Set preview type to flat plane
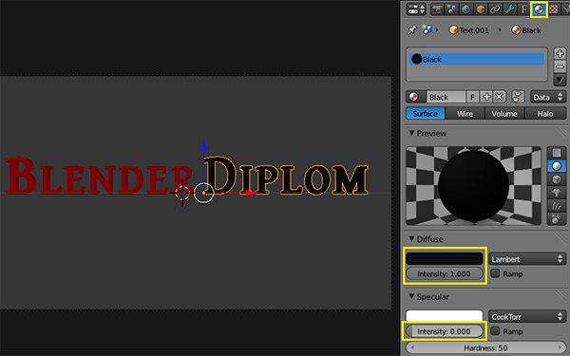The image size is (570, 356). coord(557,153)
